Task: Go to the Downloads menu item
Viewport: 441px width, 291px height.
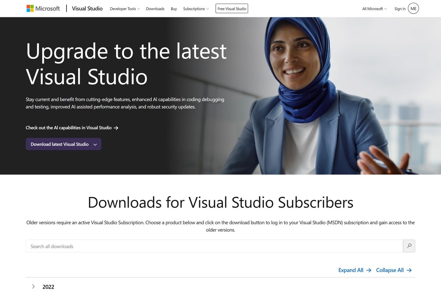Action: coord(155,9)
